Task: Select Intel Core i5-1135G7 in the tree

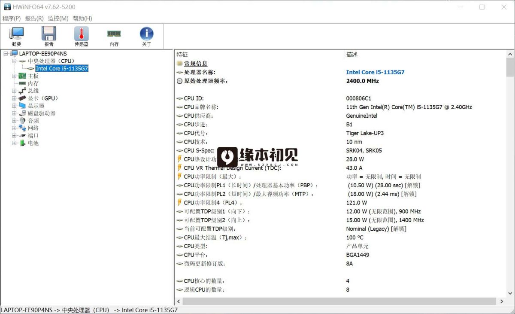Action: [x=62, y=68]
